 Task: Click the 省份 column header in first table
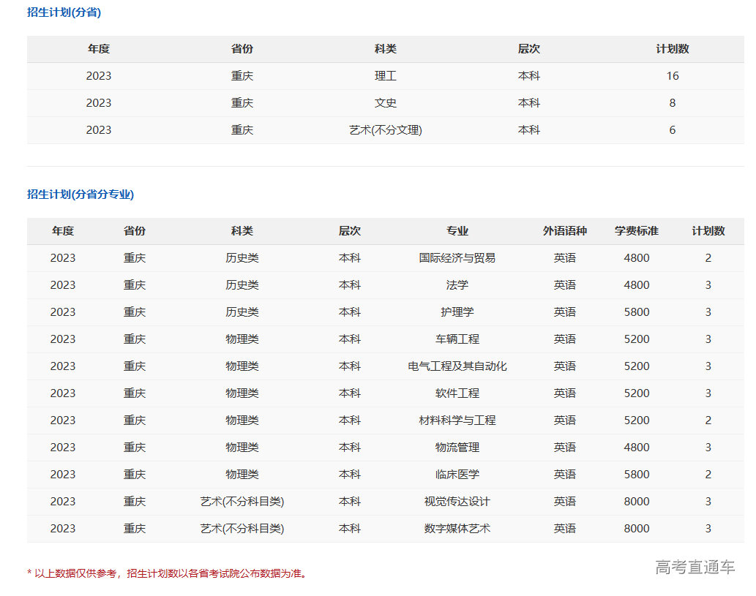[242, 49]
